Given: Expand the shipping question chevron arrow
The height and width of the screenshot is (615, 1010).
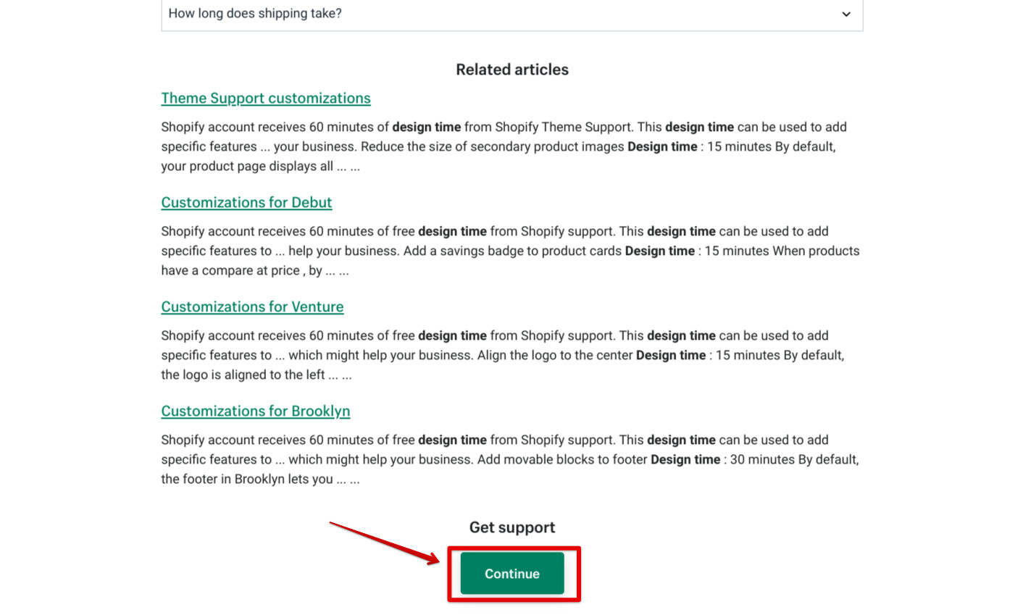Looking at the screenshot, I should 846,14.
